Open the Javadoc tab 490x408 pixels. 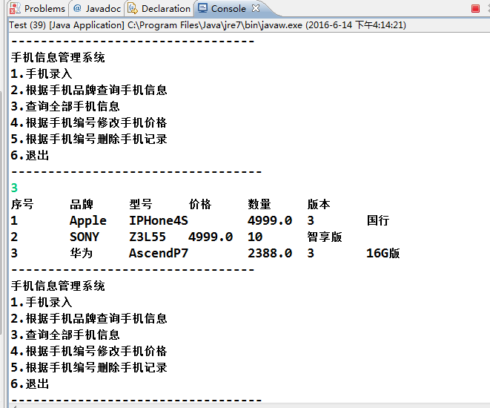pos(96,8)
